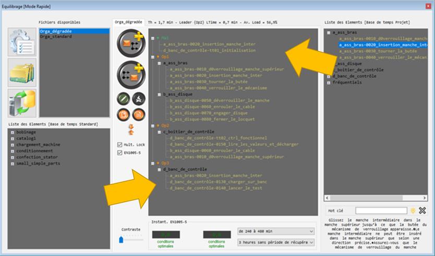Open the 'de 240 à 480 min' dropdown
This screenshot has width=435, height=256.
[276, 231]
